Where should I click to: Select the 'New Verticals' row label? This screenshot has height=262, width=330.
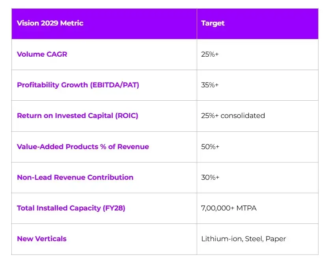tap(42, 239)
